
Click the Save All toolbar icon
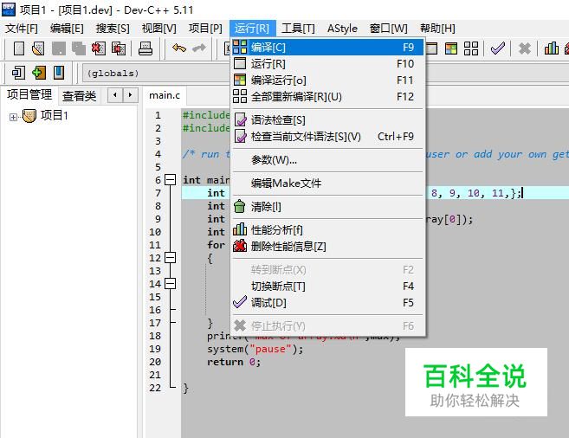[79, 48]
